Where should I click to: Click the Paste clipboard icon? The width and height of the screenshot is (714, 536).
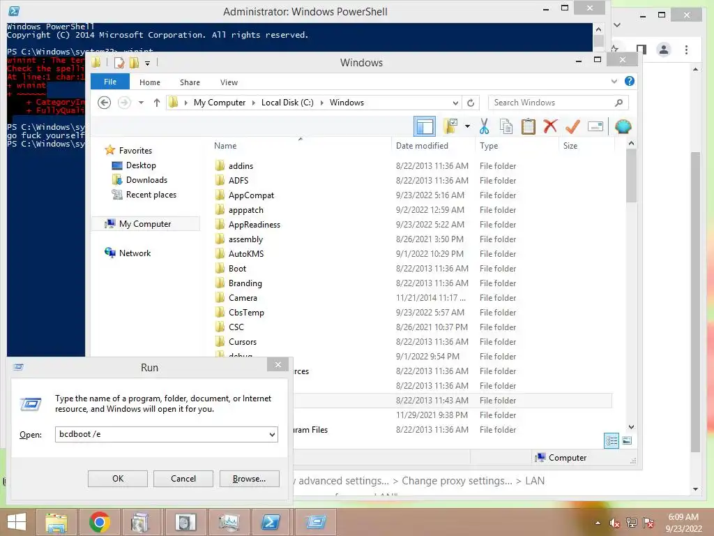529,126
